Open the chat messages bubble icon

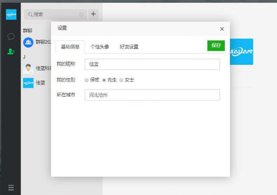(x=11, y=36)
